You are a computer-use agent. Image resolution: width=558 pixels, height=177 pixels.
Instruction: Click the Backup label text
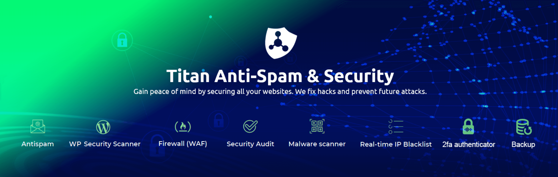tap(523, 144)
